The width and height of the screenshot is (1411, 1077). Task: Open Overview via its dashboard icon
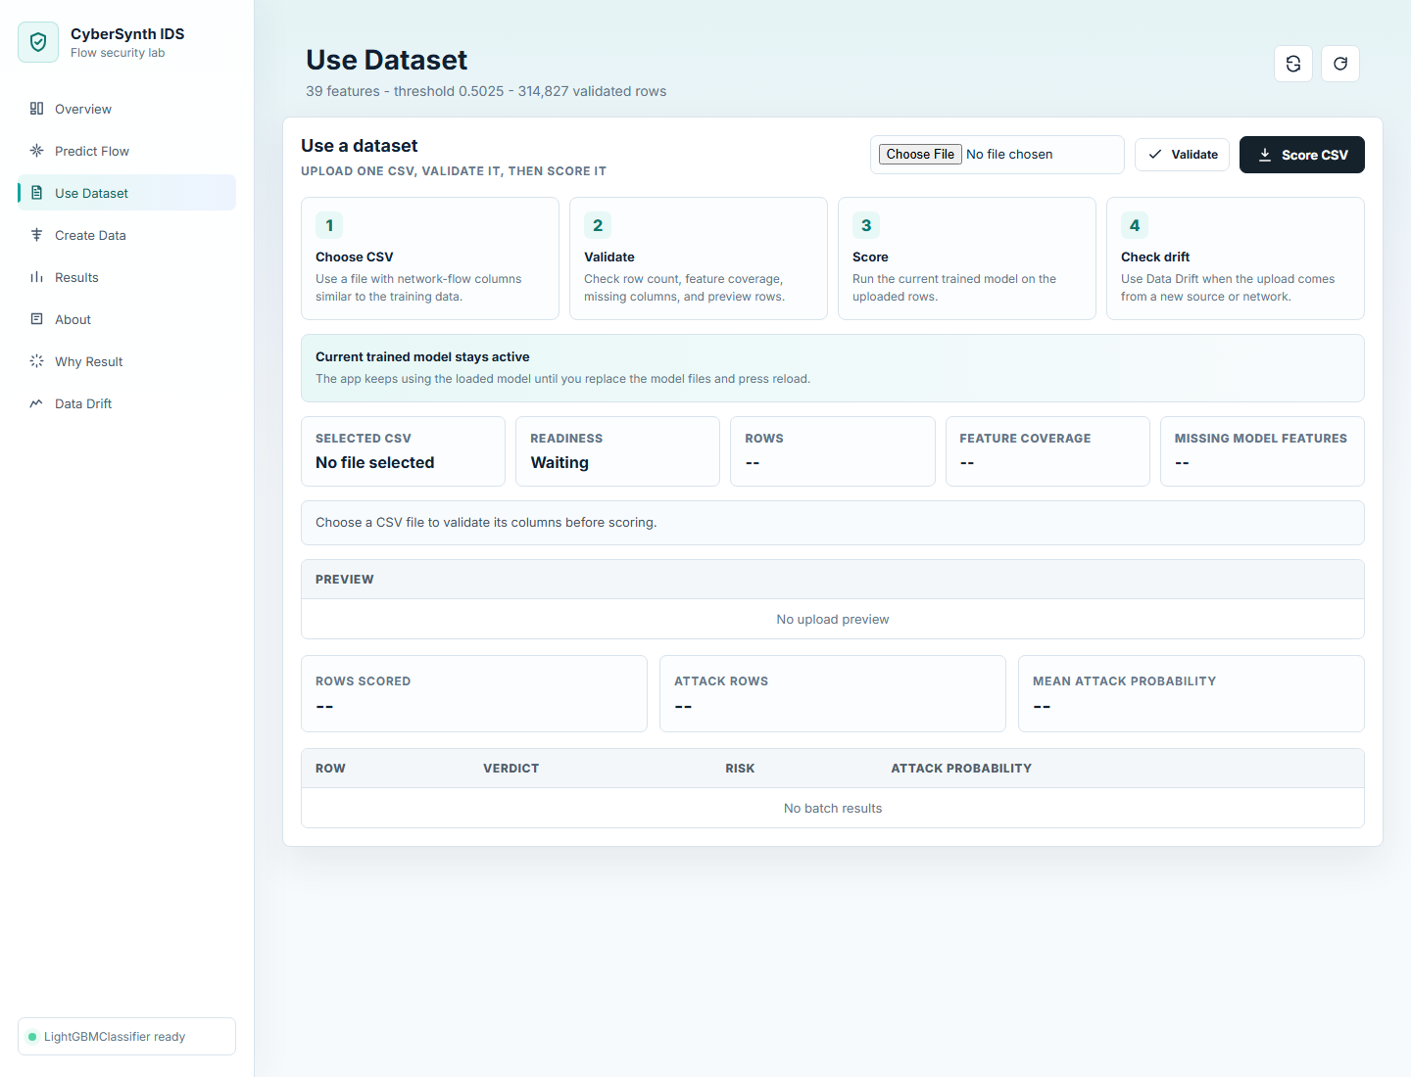(x=36, y=109)
